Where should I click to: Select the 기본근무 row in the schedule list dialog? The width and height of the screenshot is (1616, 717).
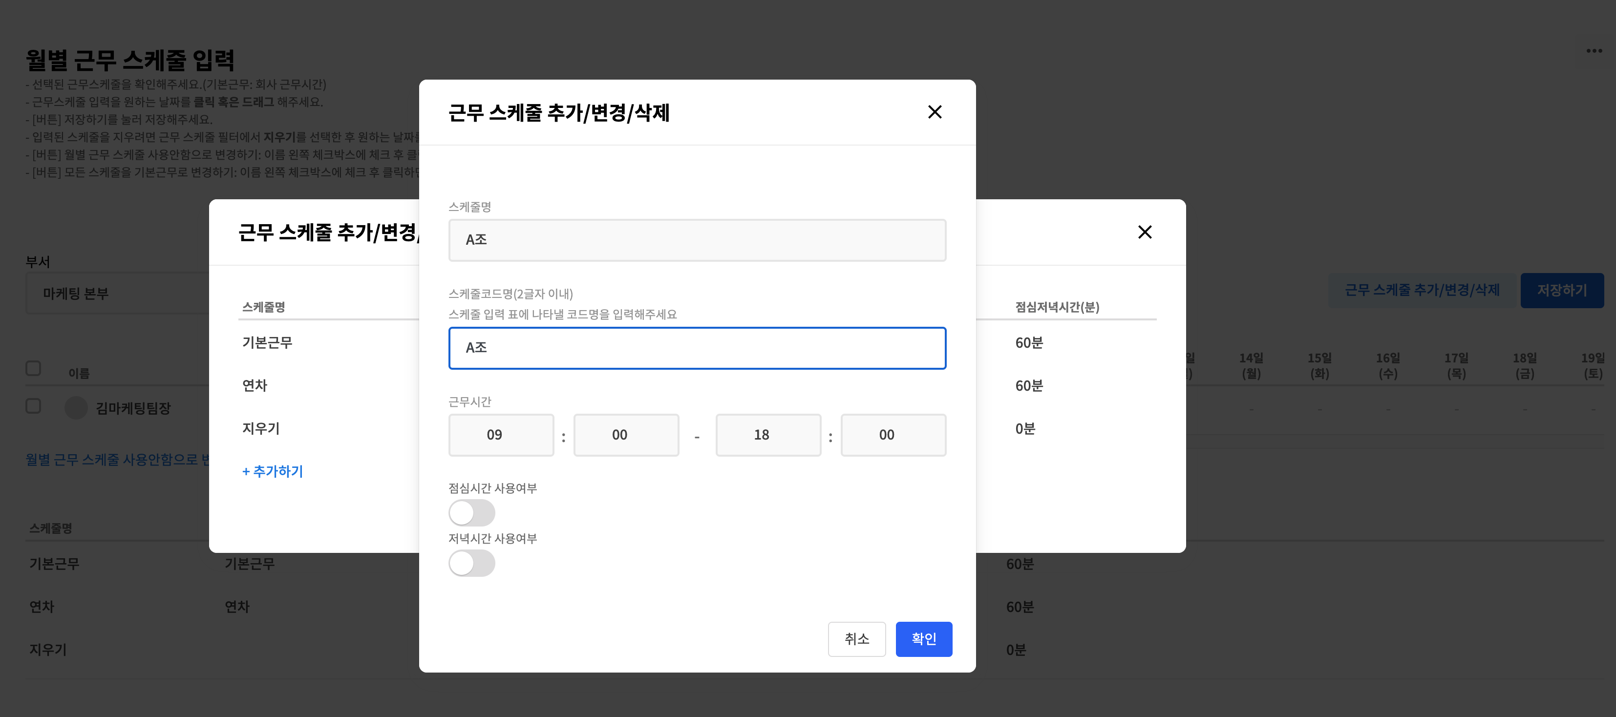point(267,342)
